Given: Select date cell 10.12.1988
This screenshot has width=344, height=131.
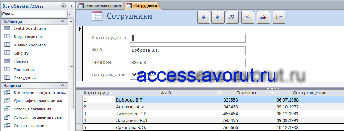Looking at the screenshot, I should [310, 128].
